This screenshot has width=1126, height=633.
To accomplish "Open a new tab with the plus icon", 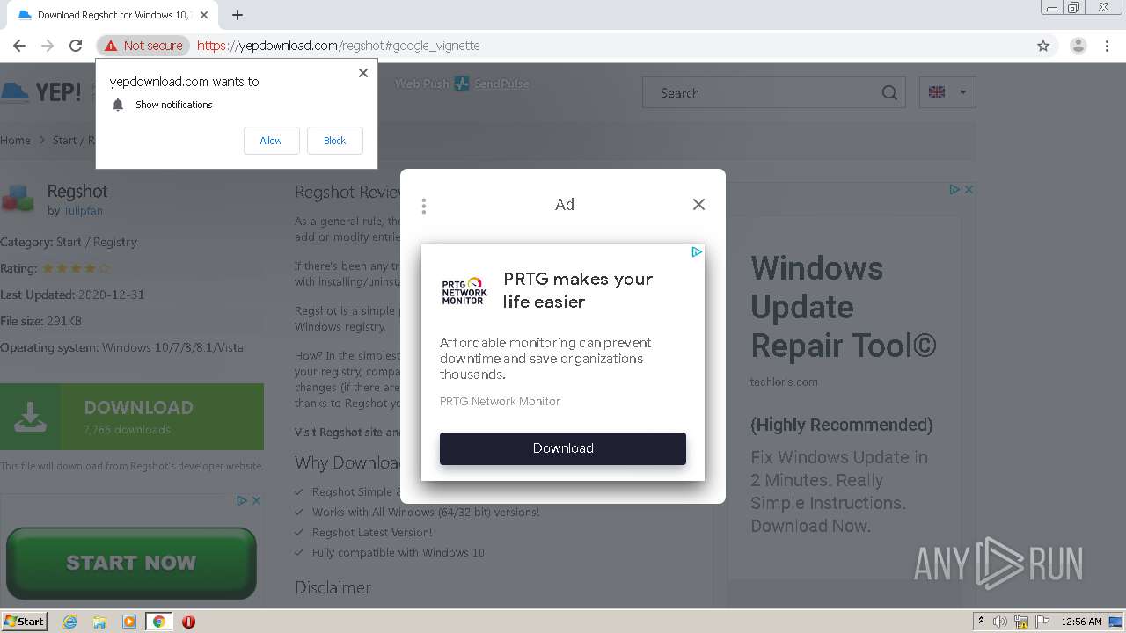I will [238, 15].
